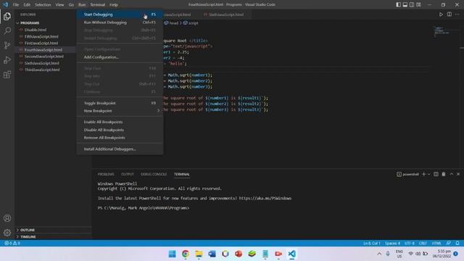
Task: Open the Help menu
Action: 114,4
